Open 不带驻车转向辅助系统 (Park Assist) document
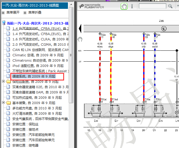The width and height of the screenshot is (179, 148). 40,71
